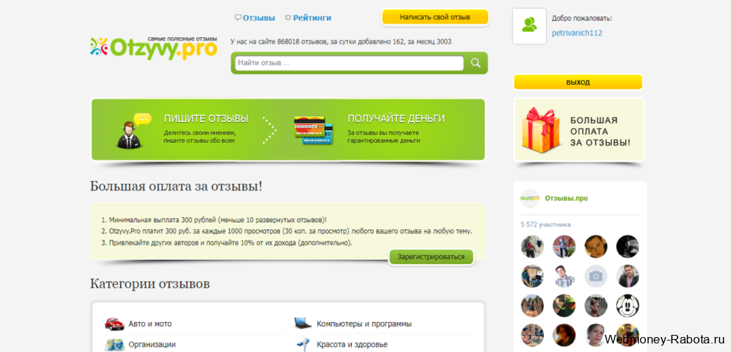Screen dimensions: 731x352
Task: Click the Красота и здоровье category icon
Action: 302,344
